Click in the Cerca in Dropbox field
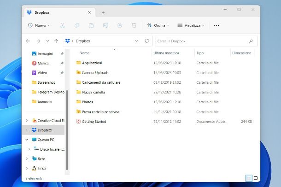Viewport: 281px width, 187px height. [x=206, y=41]
